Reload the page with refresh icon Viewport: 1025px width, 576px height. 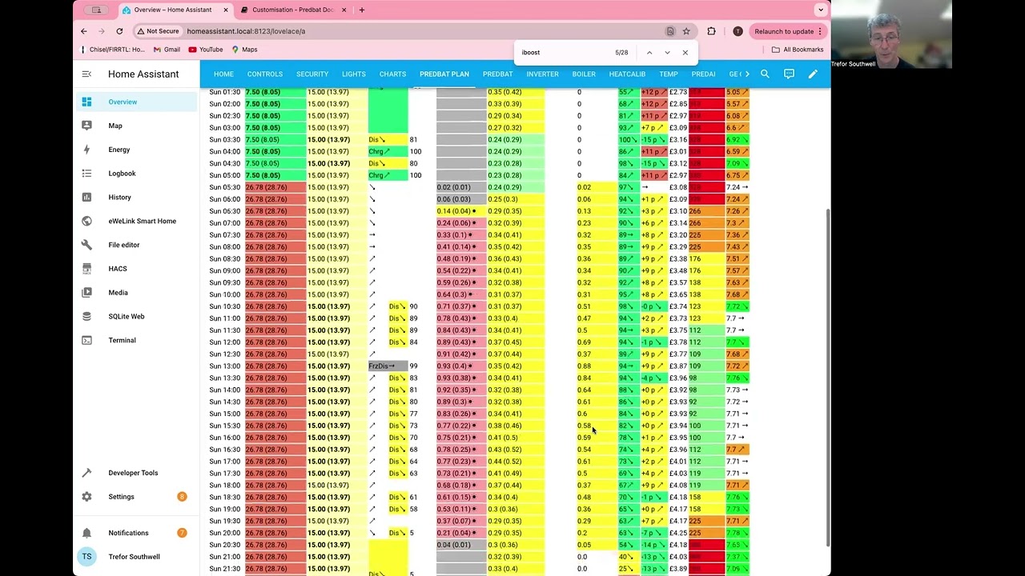119,31
